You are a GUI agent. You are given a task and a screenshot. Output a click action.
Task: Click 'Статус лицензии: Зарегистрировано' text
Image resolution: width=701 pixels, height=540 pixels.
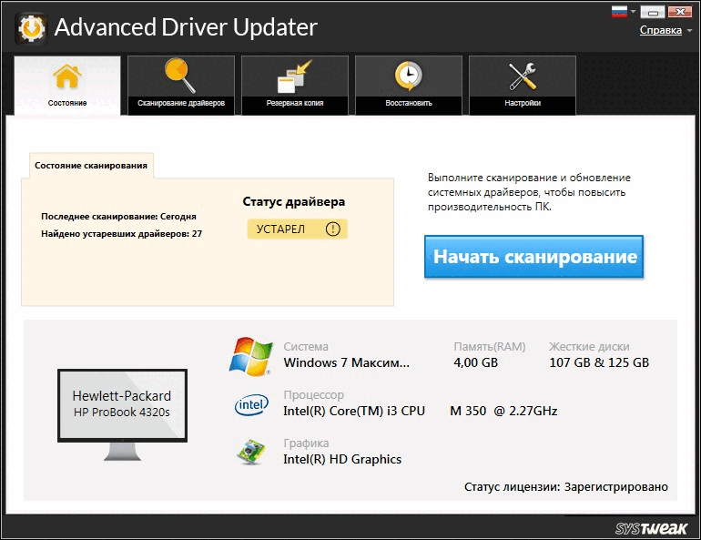pyautogui.click(x=566, y=487)
